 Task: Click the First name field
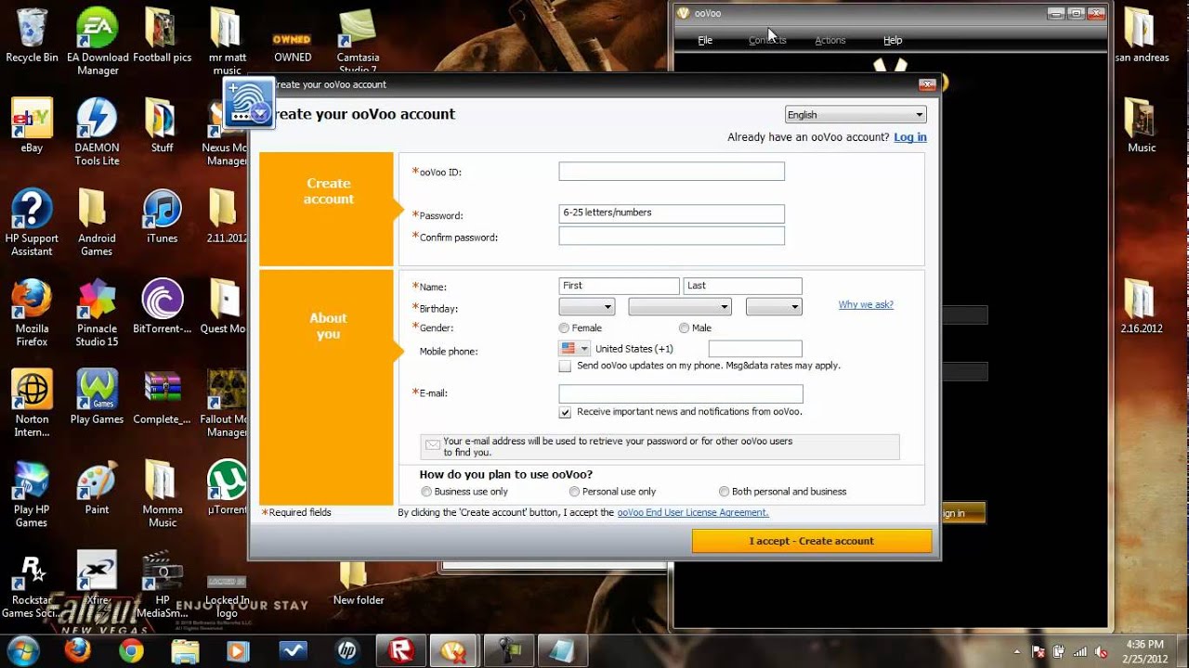[619, 286]
